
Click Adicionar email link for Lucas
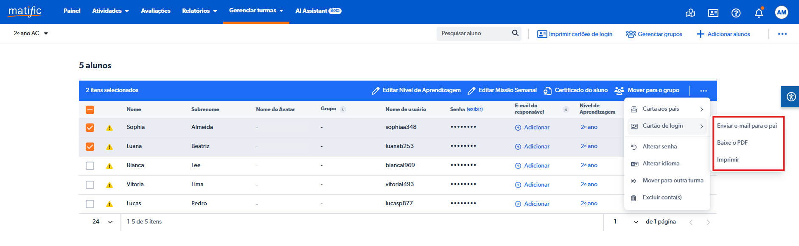532,204
